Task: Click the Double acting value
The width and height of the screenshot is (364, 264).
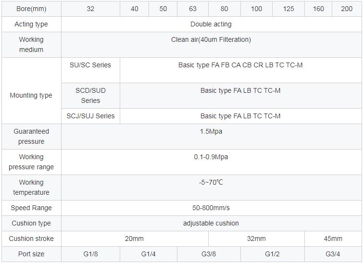Action: tap(211, 24)
